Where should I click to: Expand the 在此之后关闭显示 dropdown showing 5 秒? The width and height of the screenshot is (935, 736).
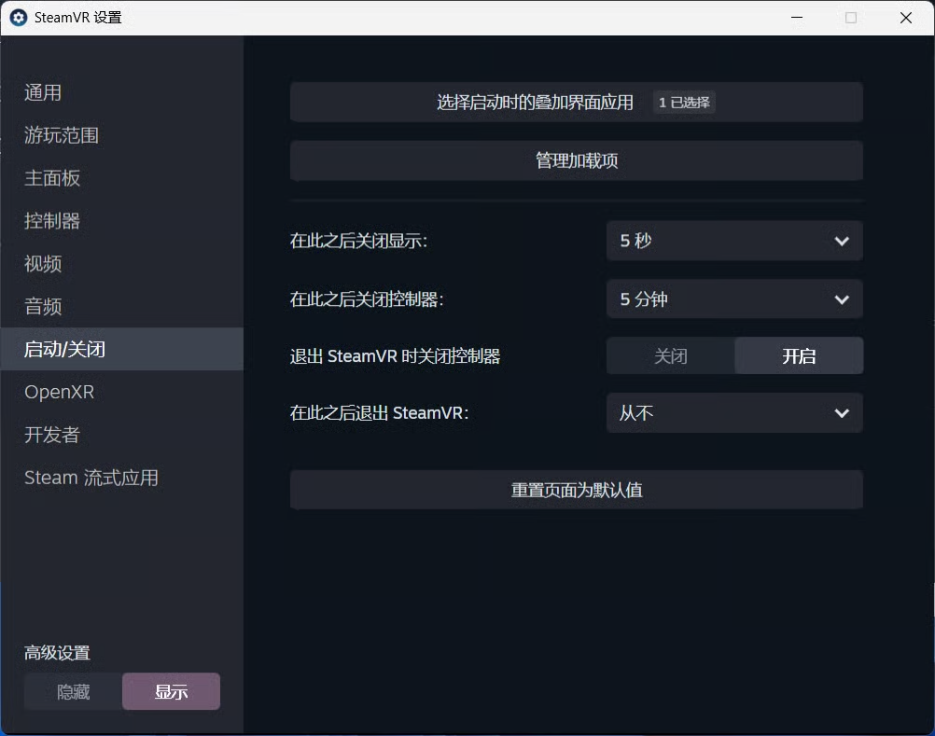734,241
